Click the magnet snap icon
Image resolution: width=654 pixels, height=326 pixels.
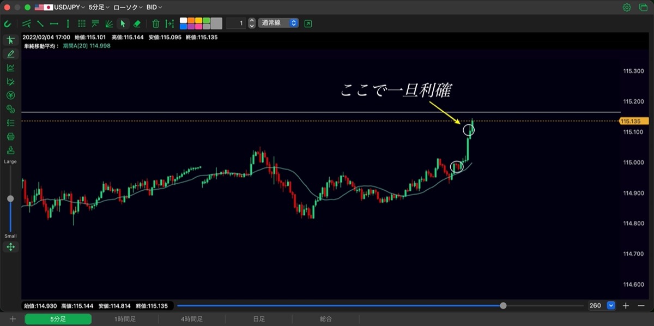click(x=8, y=23)
